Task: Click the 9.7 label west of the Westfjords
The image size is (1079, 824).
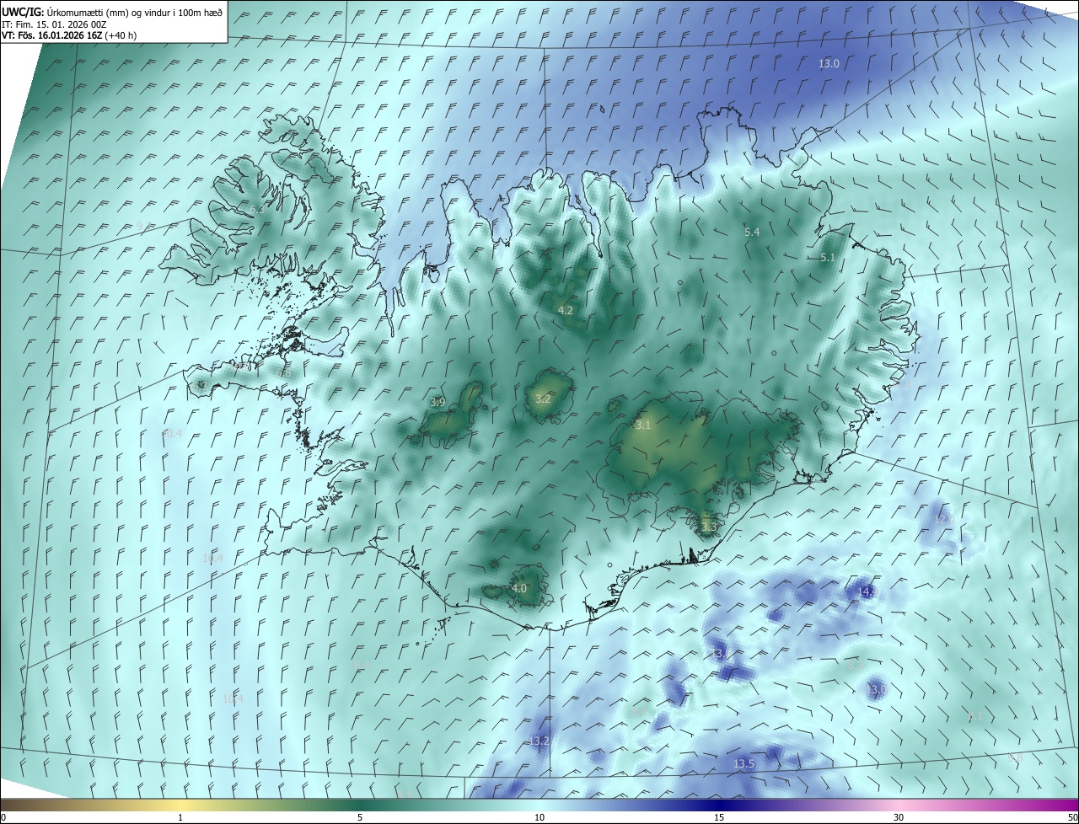Action: tap(145, 225)
